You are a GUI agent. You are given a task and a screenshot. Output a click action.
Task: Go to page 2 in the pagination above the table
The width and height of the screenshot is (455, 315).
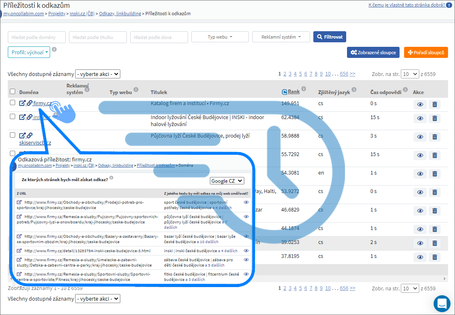tap(285, 74)
